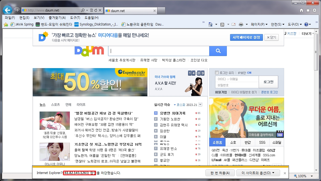Switch to the 스포츠 news tab
The image size is (321, 181).
(x=55, y=105)
